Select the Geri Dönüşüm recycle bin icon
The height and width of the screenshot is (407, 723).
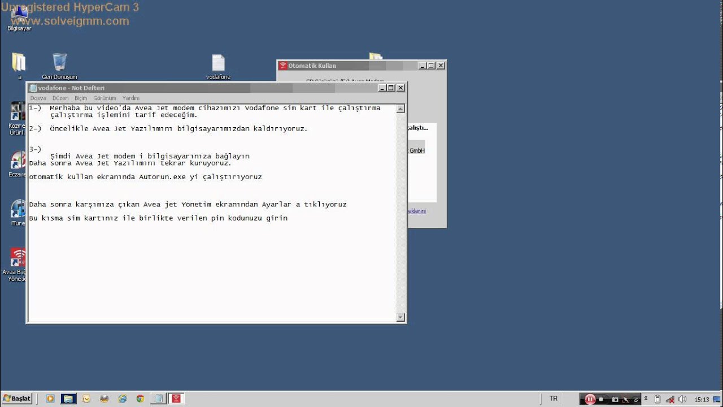click(59, 66)
